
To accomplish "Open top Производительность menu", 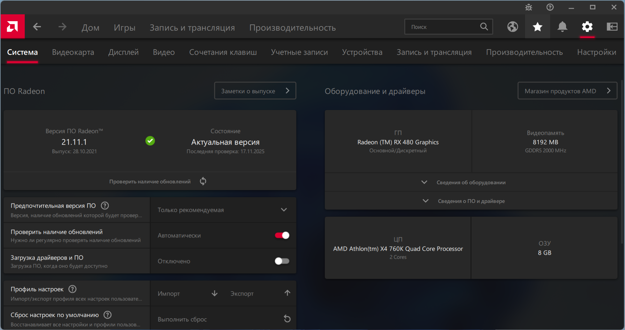I will point(293,28).
